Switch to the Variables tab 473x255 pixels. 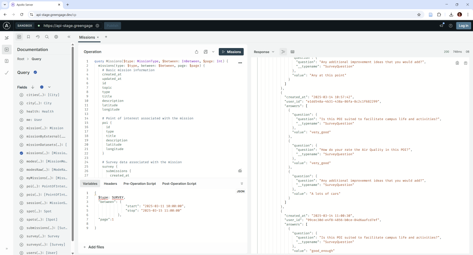(90, 184)
